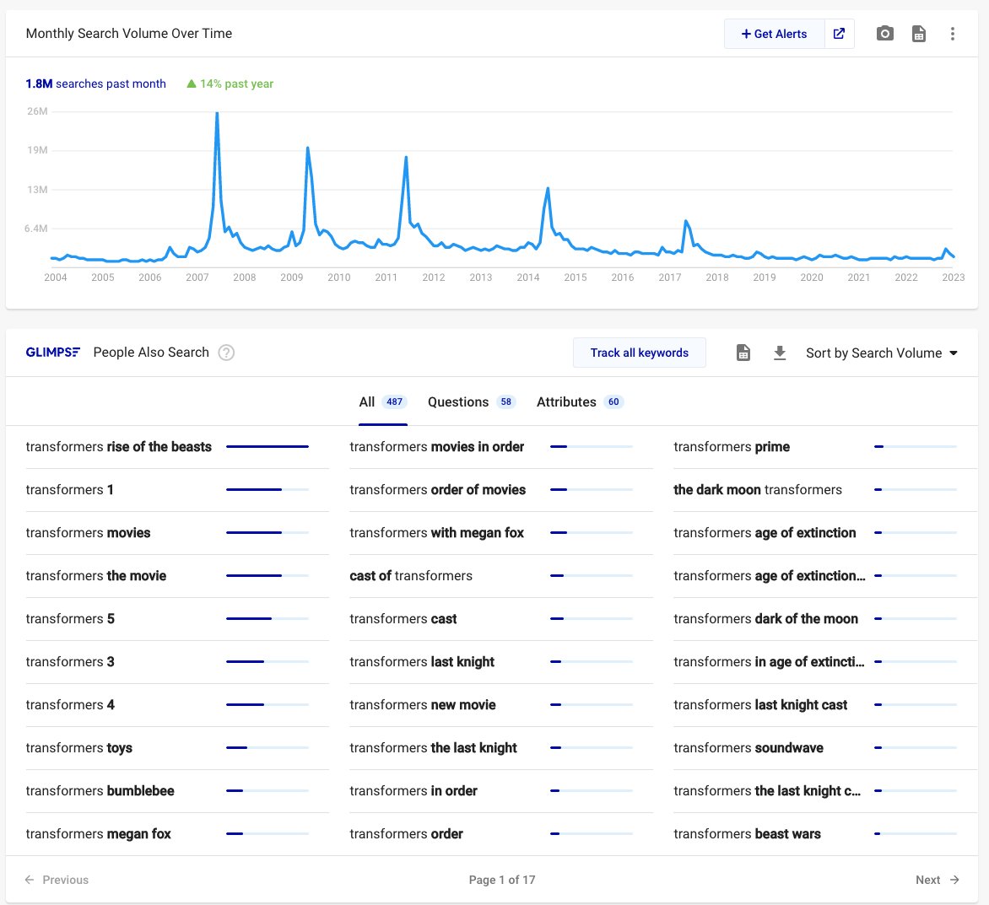Click volume bar for transformers prime
This screenshot has height=905, width=989.
[916, 447]
